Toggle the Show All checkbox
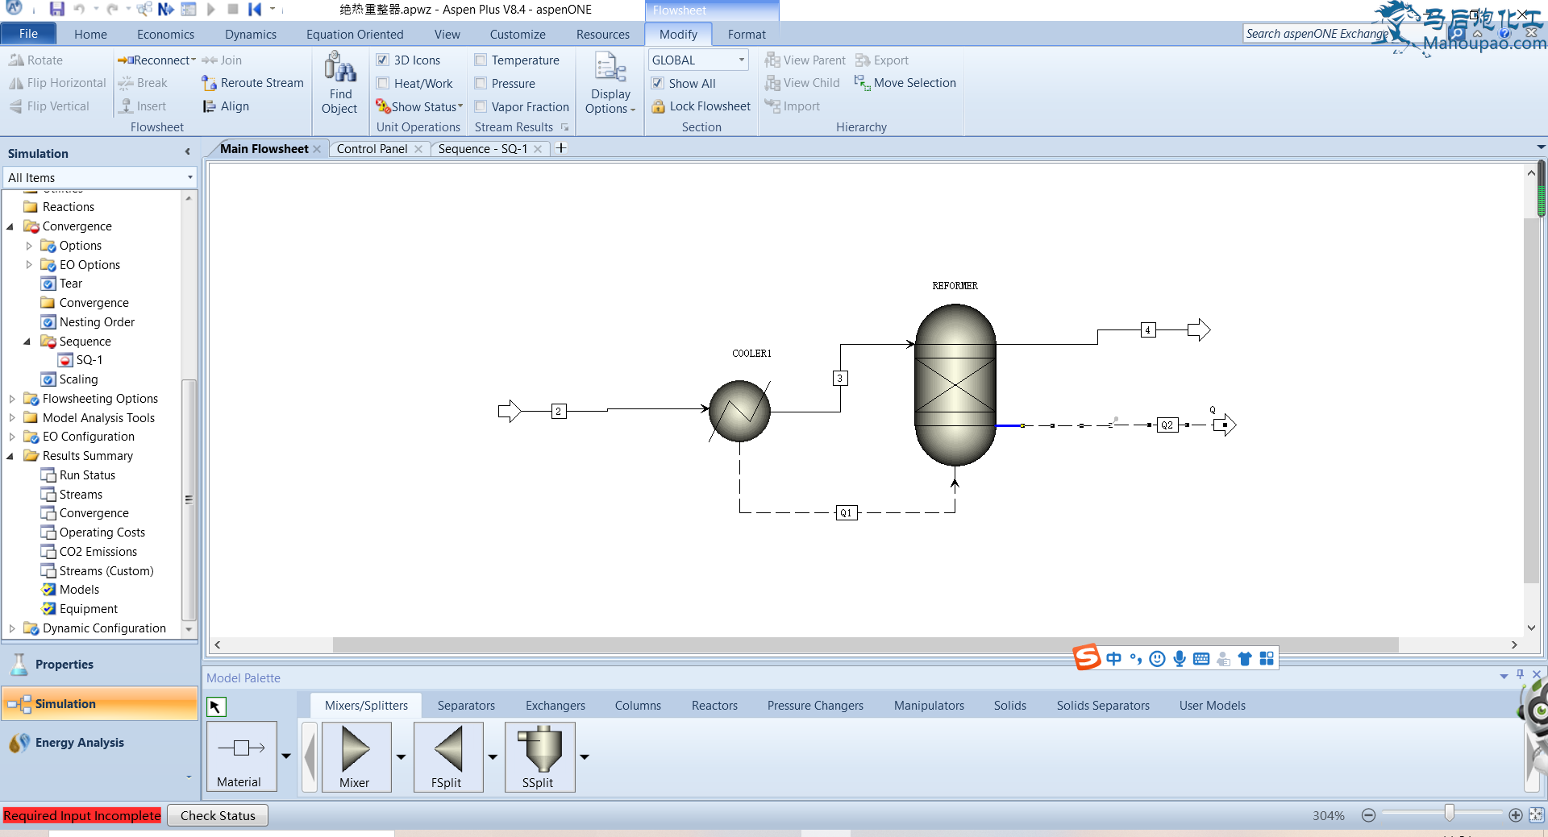 pos(658,84)
